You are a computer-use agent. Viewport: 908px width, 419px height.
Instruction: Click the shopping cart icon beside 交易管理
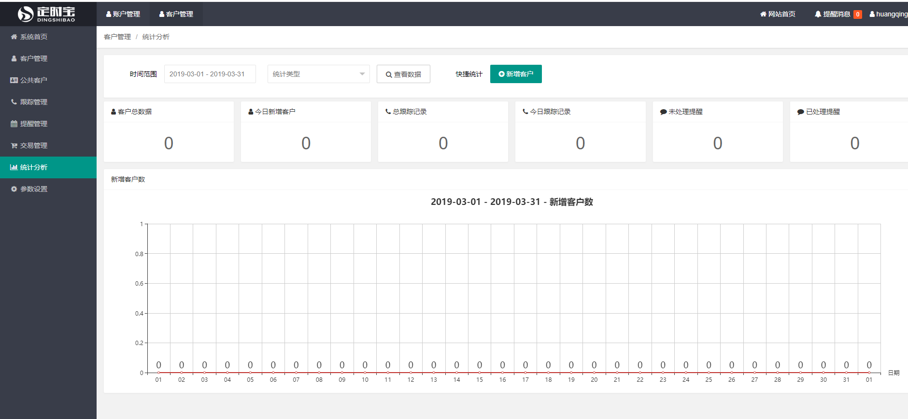click(14, 145)
